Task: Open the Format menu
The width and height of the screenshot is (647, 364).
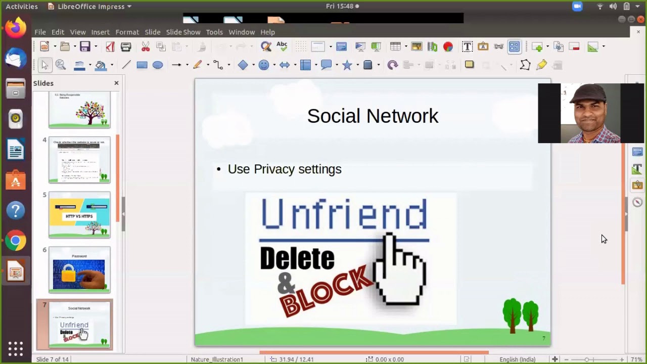Action: (x=127, y=32)
